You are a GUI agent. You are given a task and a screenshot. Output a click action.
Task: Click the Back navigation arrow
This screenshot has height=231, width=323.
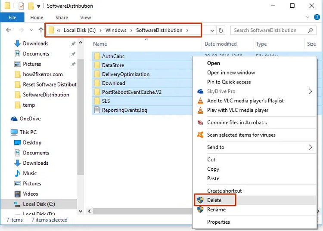(x=9, y=30)
